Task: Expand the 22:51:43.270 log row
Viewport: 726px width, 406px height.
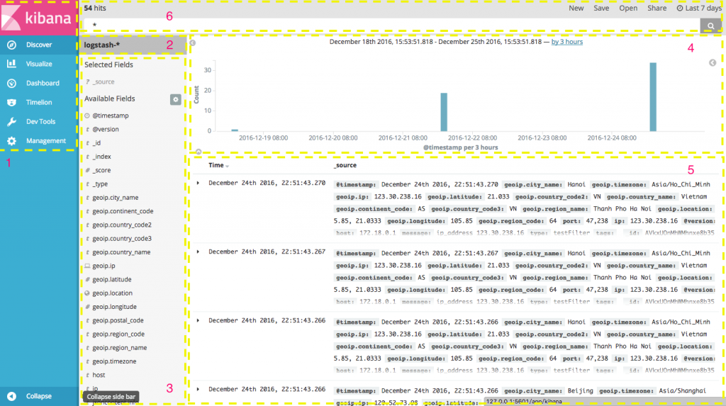Action: click(x=199, y=184)
